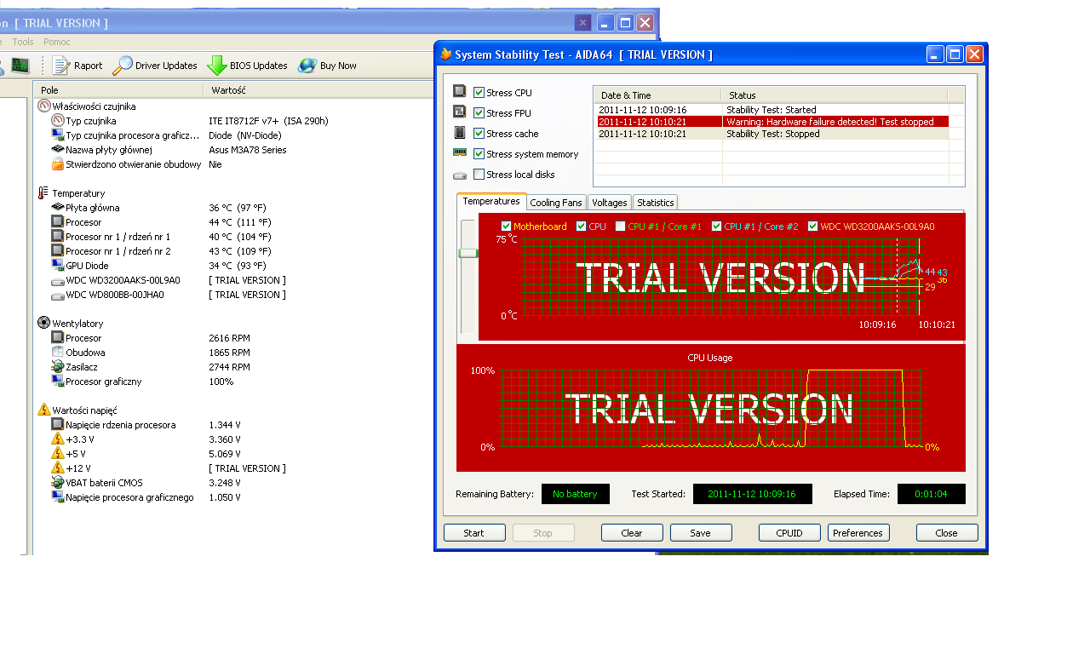Save the stability test results
Viewport: 1090px width, 654px height.
(x=701, y=533)
